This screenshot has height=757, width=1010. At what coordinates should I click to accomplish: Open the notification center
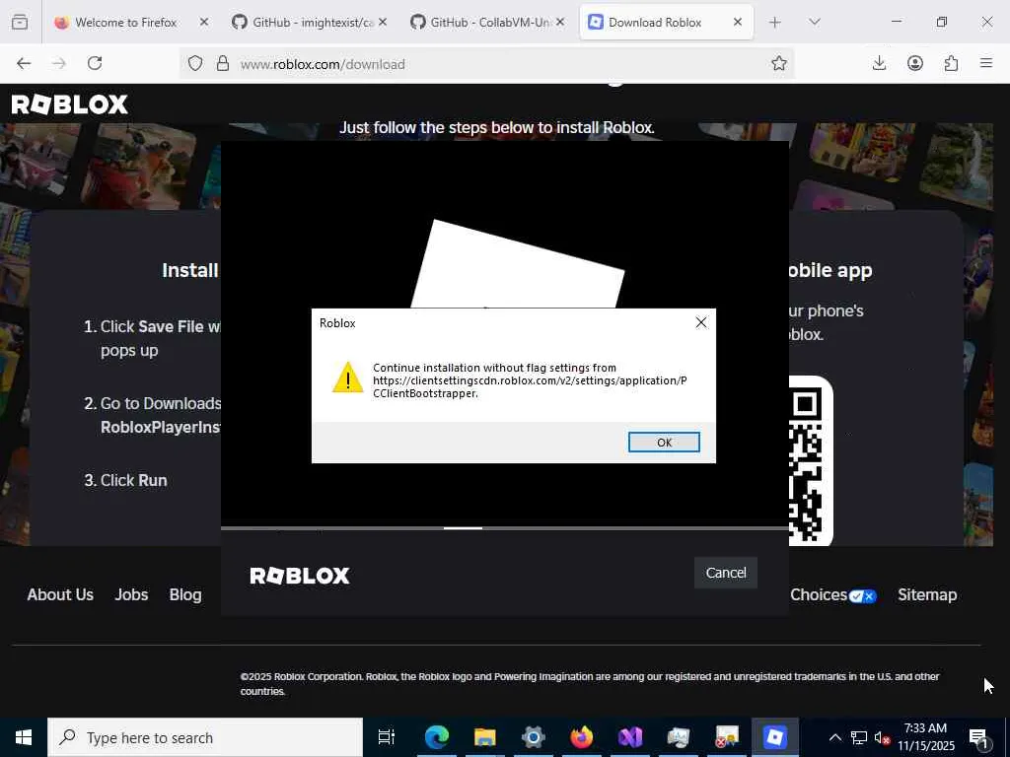[979, 739]
